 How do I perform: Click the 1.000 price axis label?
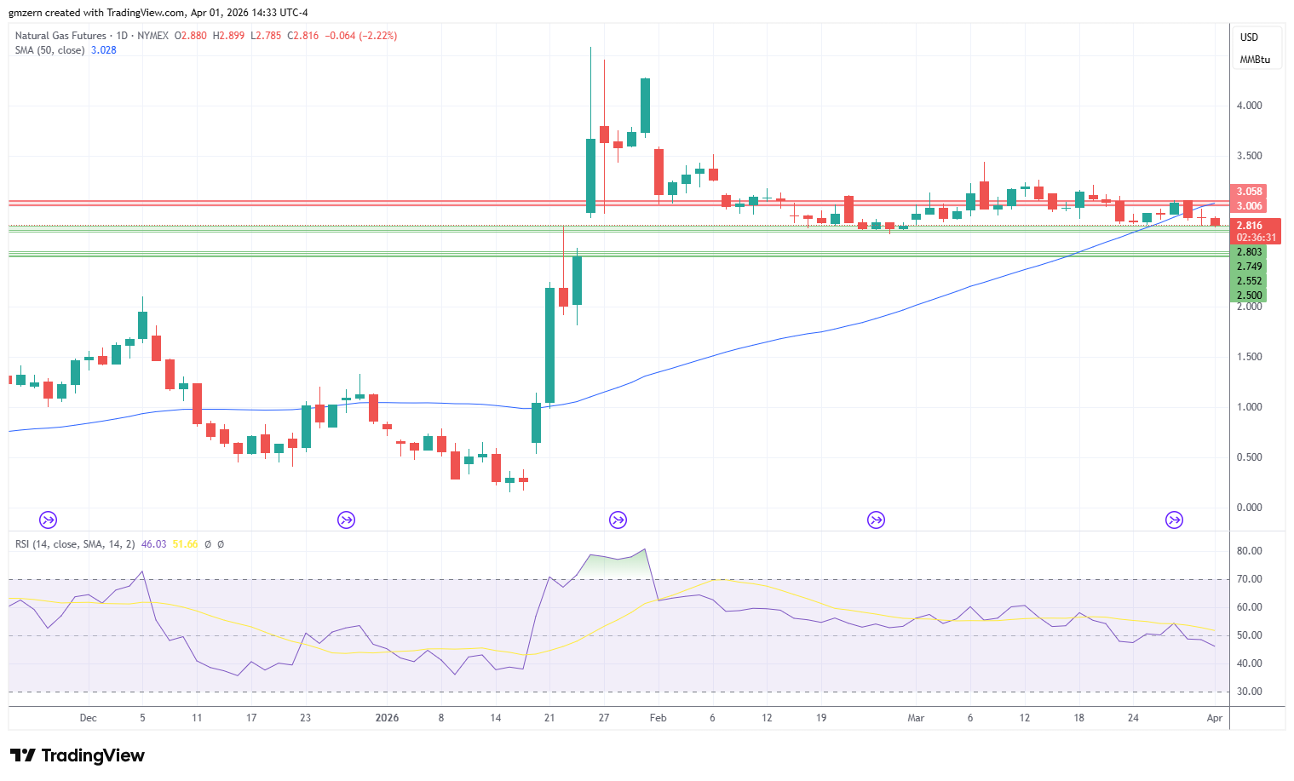click(1250, 407)
